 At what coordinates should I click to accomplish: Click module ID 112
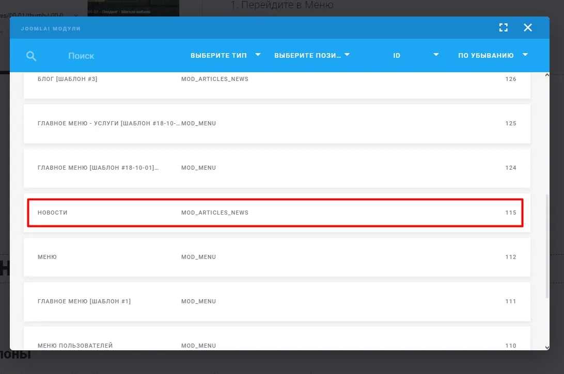click(510, 257)
